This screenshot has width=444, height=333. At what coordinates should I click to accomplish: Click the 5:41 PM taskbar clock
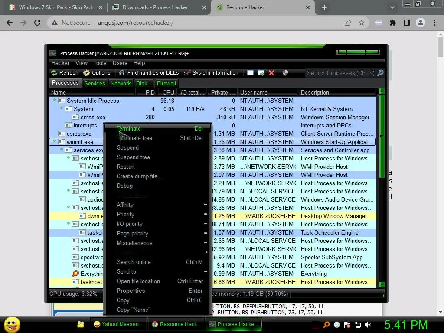tap(406, 325)
